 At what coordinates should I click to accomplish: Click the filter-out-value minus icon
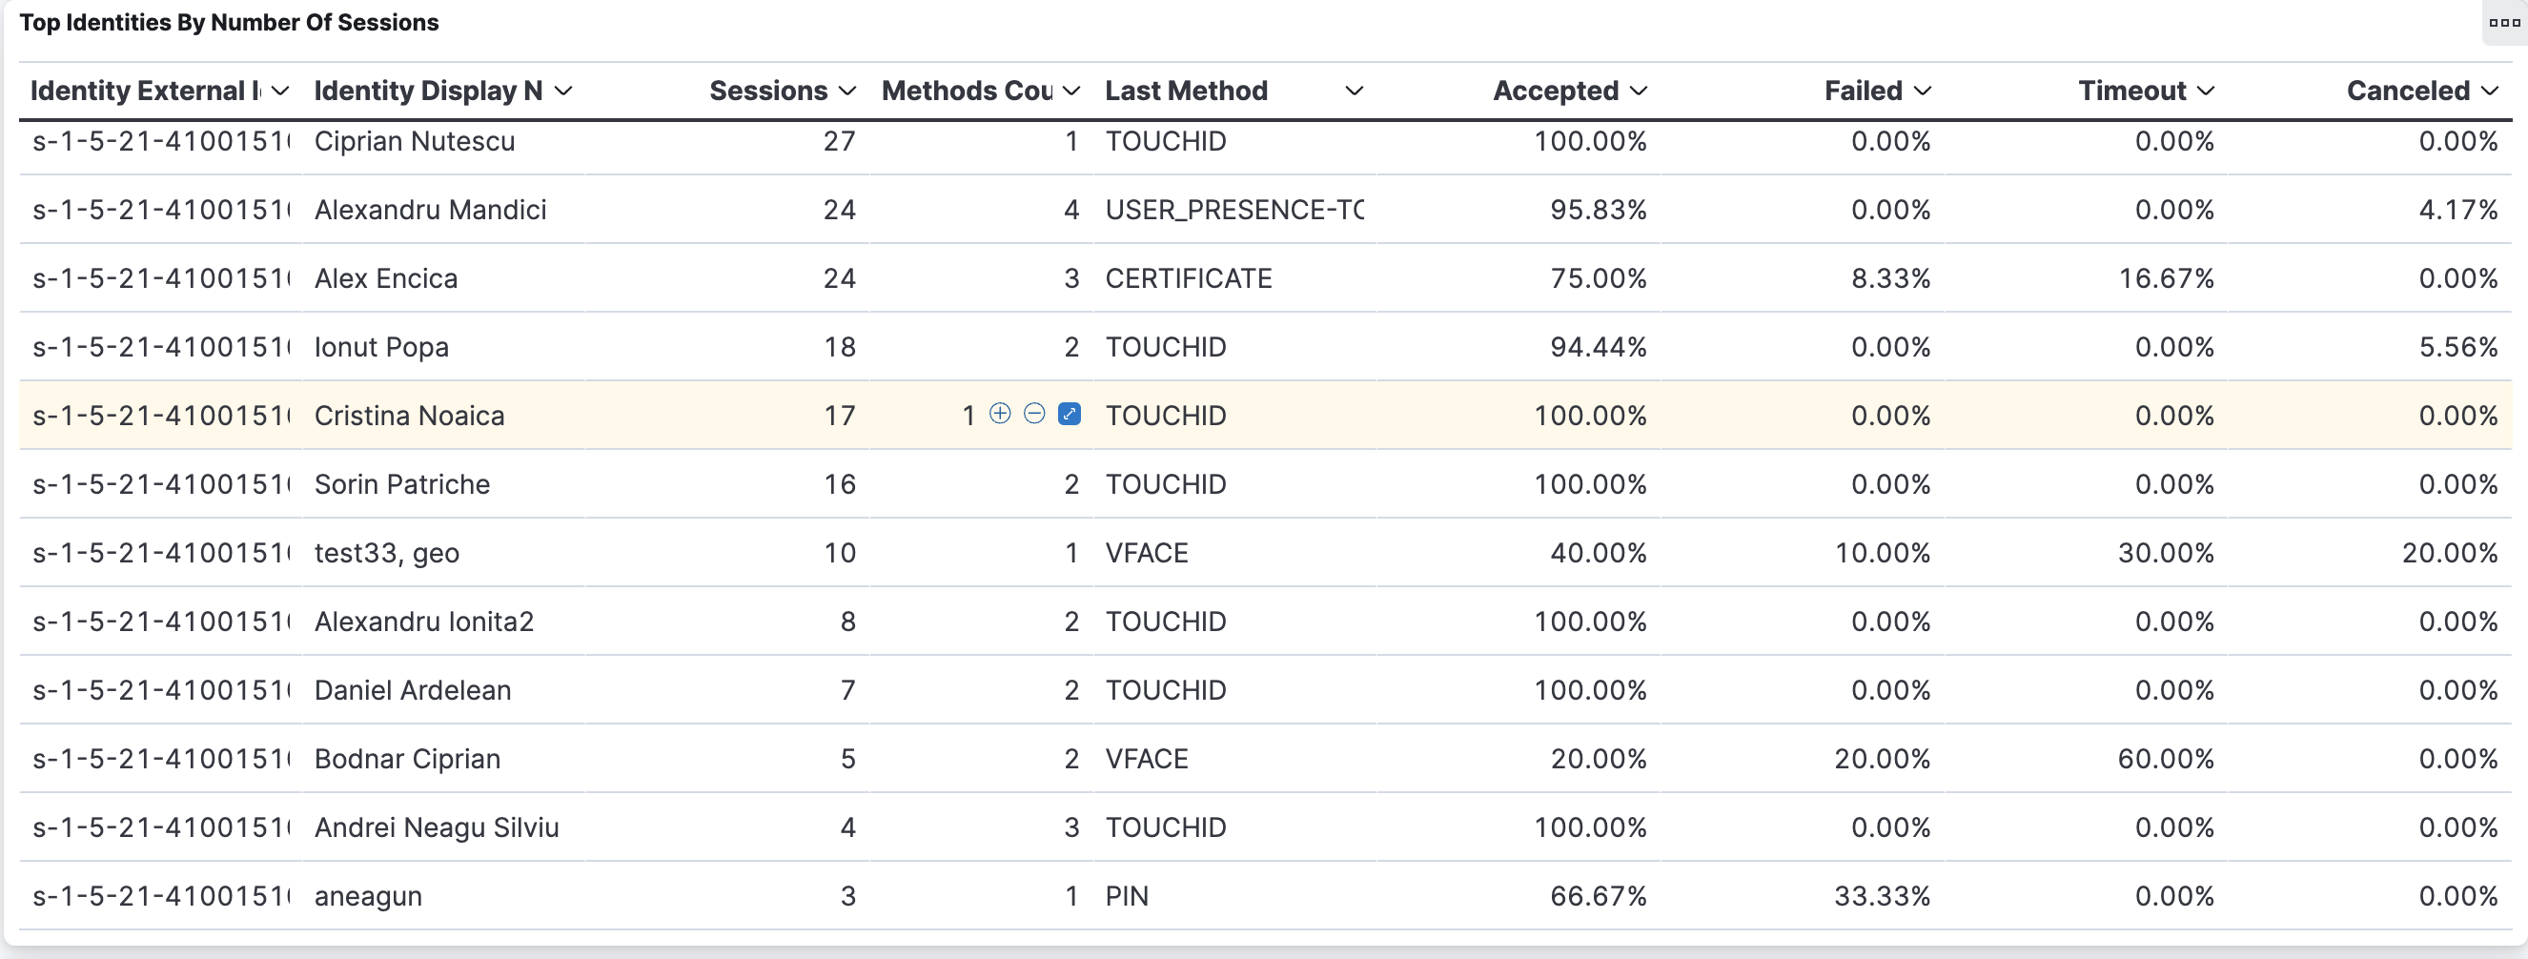coord(1034,415)
